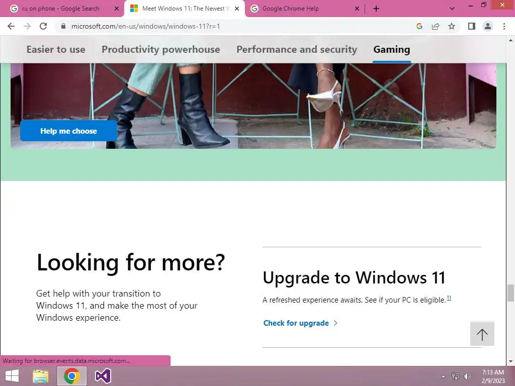Open network status tray icon
Viewport: 515px width, 386px height.
pyautogui.click(x=456, y=376)
